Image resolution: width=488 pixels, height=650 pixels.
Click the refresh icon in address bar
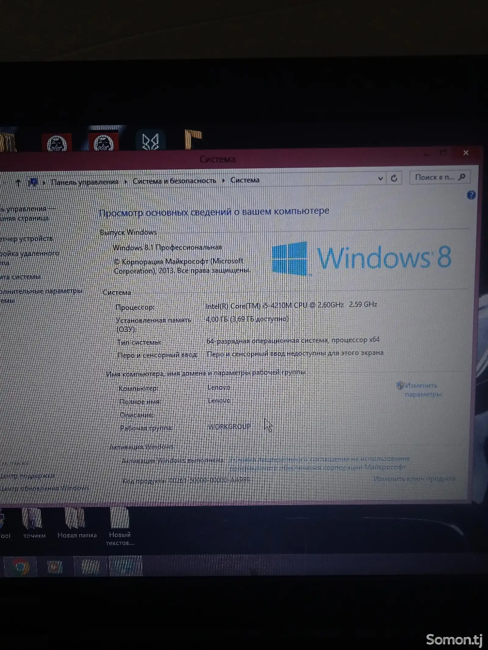[x=394, y=178]
